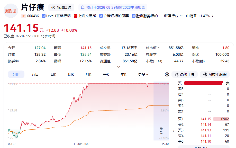Click the 振幅 value 12.16%
This screenshot has height=148, width=236.
pyautogui.click(x=86, y=61)
